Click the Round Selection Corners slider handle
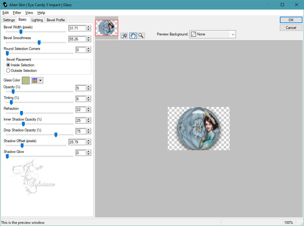Screen dimensions: 304x226 click(x=7, y=53)
